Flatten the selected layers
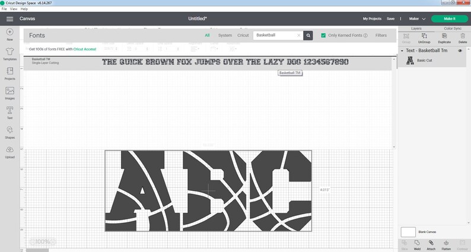This screenshot has width=471, height=252. 446,245
